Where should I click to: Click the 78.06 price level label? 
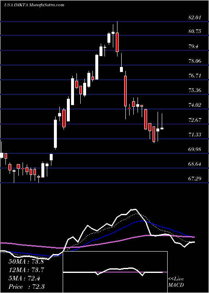(x=195, y=61)
